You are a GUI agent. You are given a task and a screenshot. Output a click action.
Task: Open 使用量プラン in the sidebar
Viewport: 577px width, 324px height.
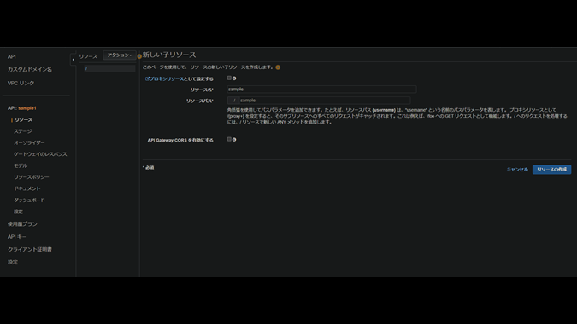tap(22, 224)
